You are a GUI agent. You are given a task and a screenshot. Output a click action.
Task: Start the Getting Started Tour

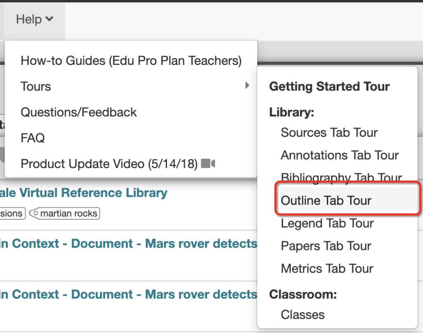(x=329, y=87)
